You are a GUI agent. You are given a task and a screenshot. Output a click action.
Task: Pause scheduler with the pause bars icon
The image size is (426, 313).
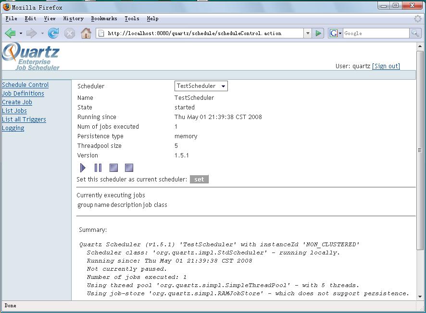click(98, 168)
